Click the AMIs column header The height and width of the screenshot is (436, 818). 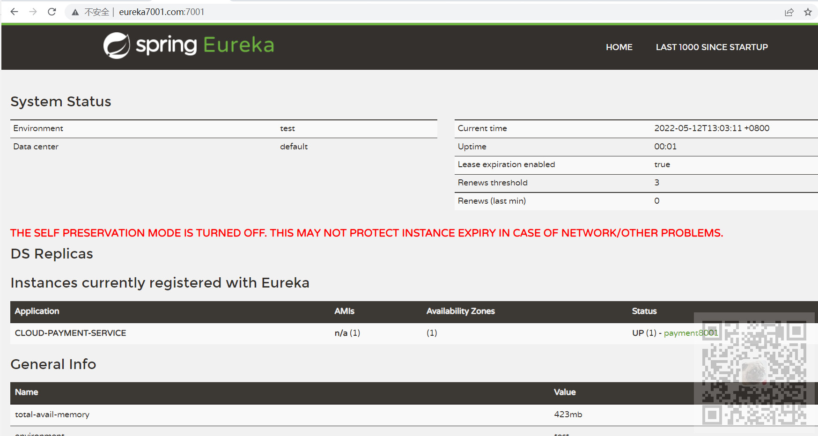(x=344, y=311)
